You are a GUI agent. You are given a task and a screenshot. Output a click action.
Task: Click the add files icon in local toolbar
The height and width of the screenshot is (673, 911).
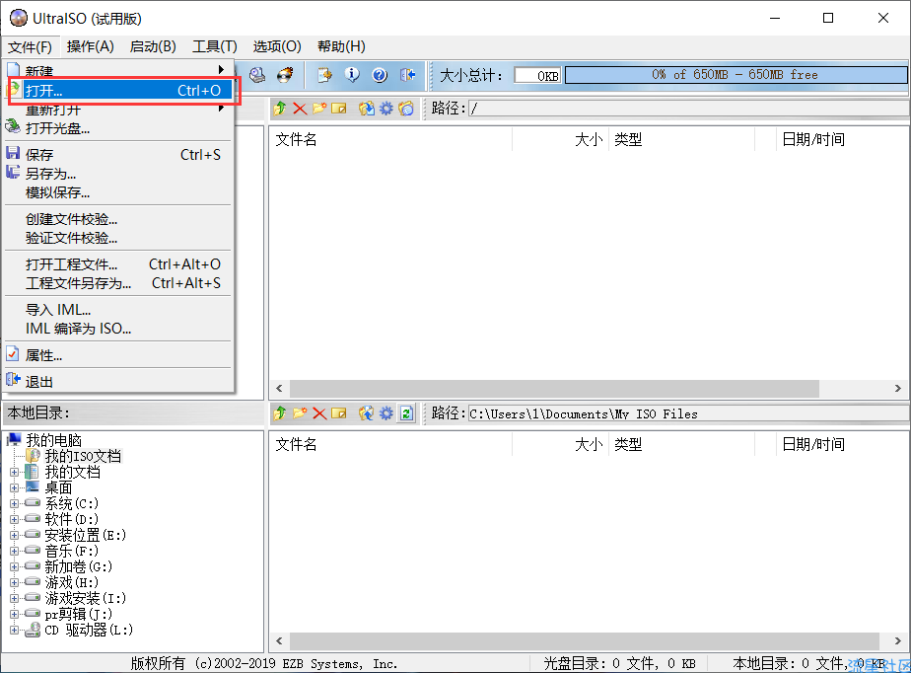tap(366, 413)
